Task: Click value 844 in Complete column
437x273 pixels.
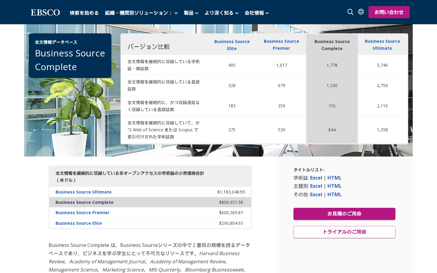Action: (332, 130)
